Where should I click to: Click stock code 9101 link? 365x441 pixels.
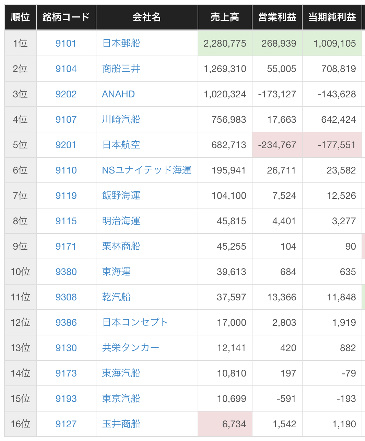(x=66, y=44)
